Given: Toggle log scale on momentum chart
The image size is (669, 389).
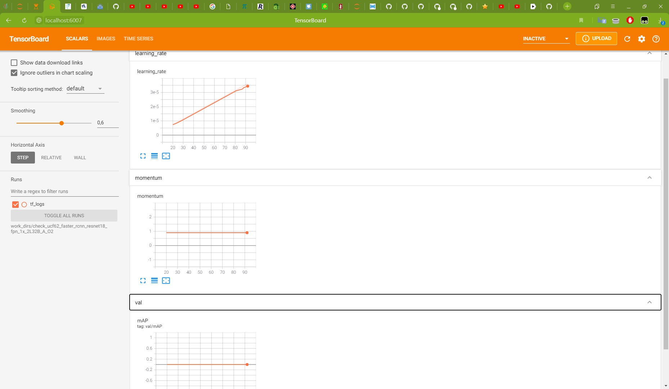Looking at the screenshot, I should click(x=154, y=281).
